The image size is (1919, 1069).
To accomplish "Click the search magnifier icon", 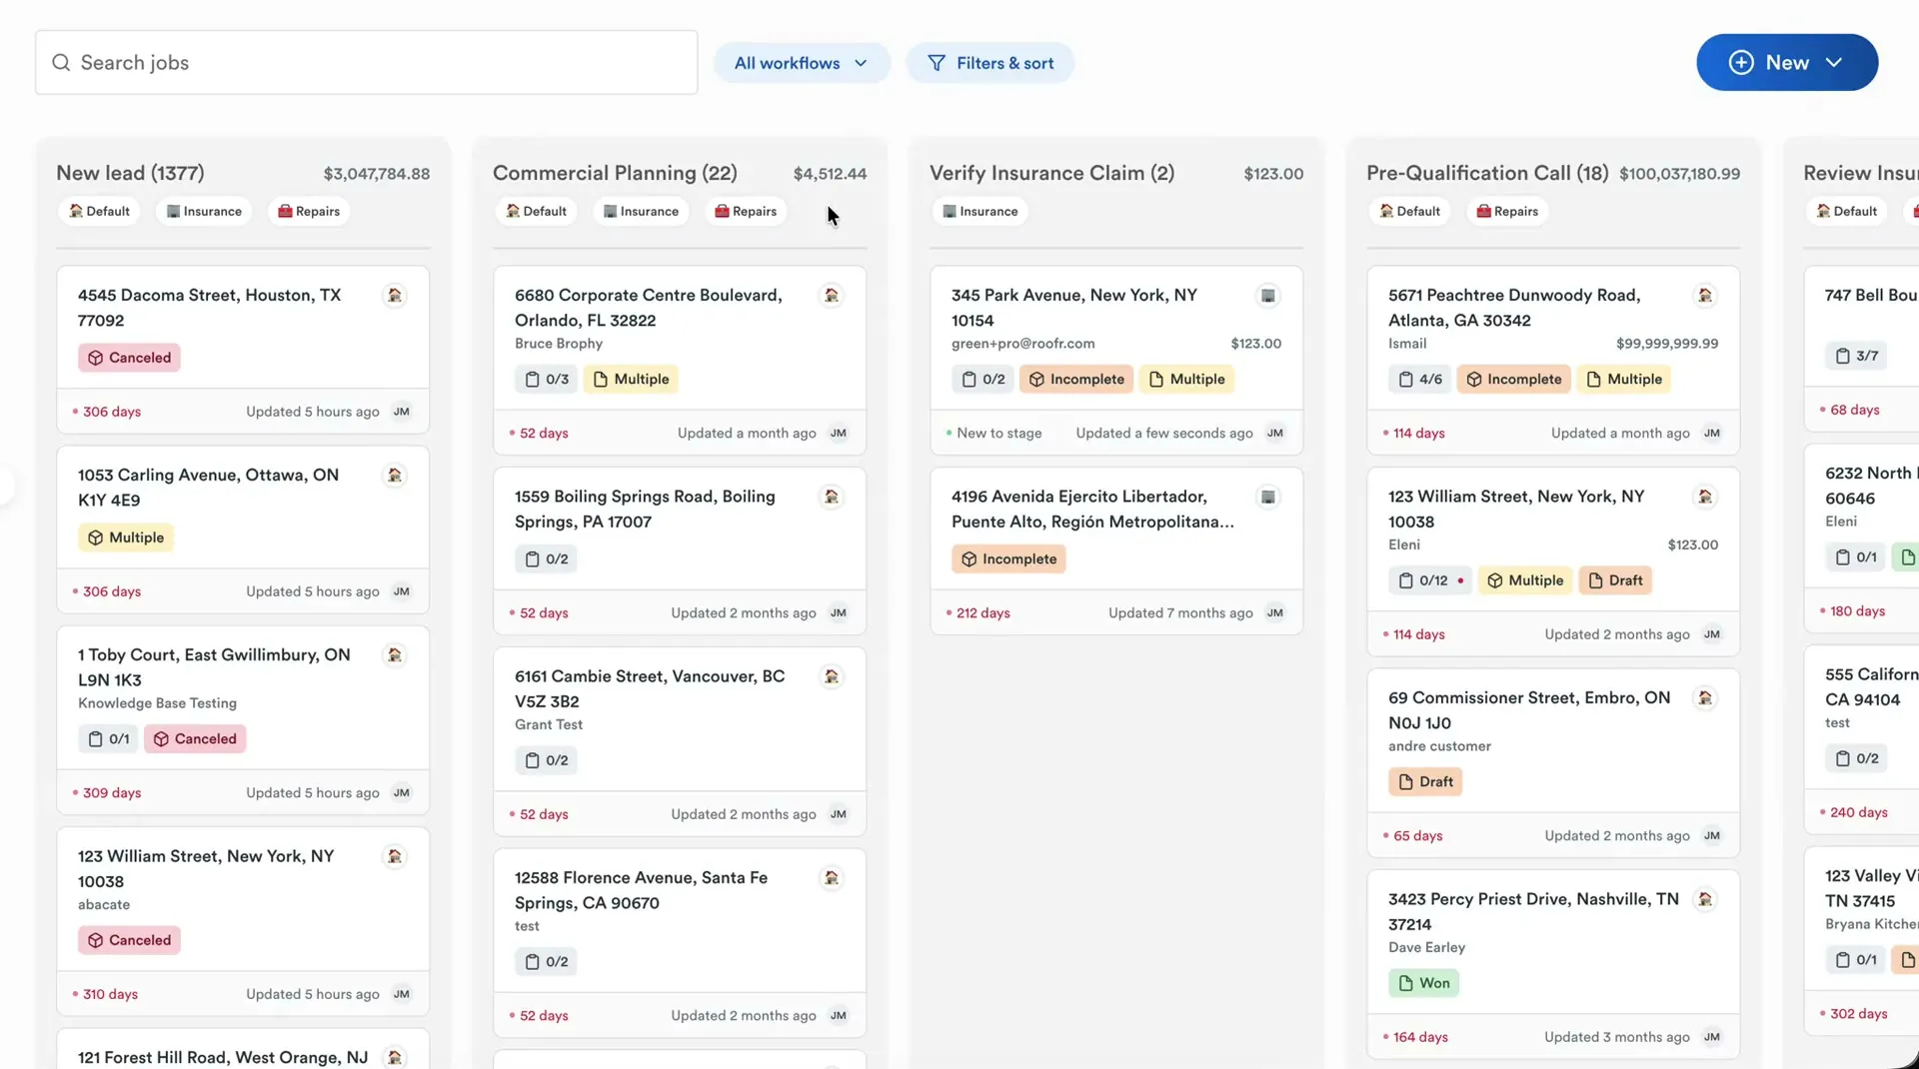I will click(x=61, y=63).
